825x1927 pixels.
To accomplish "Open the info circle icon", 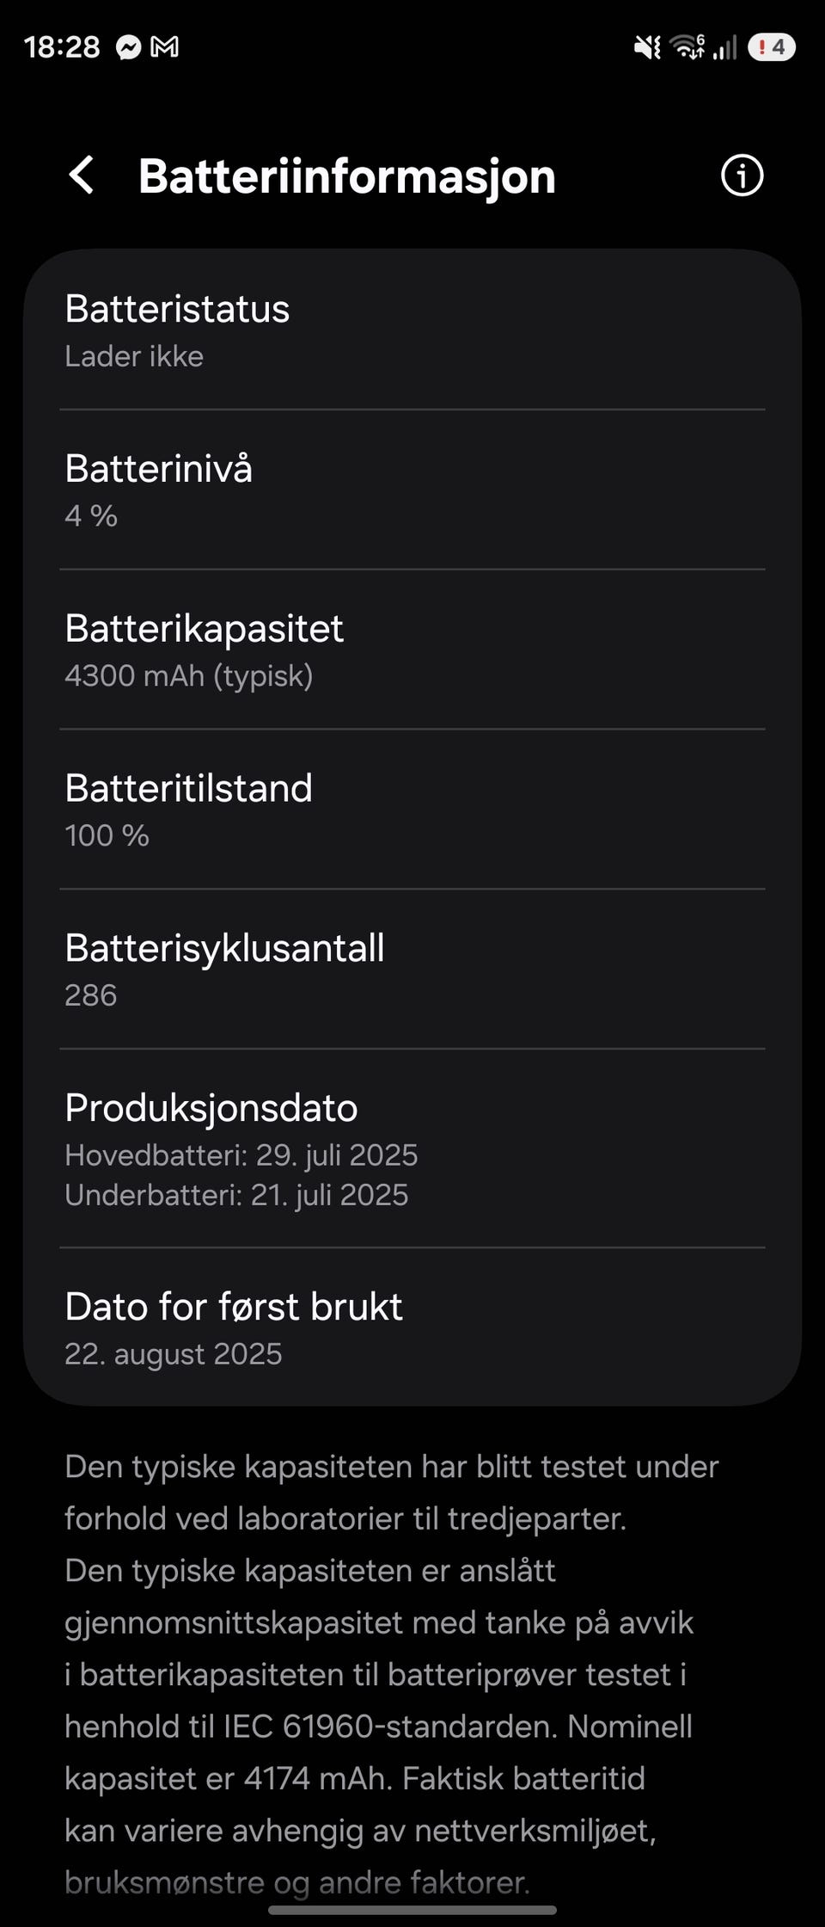I will pos(742,175).
